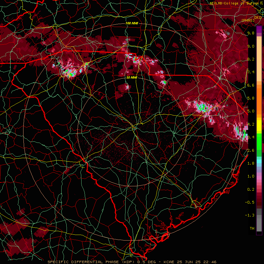The image size is (264, 264).
Task: Click the -0.5 scale value
Action: [x=250, y=202]
